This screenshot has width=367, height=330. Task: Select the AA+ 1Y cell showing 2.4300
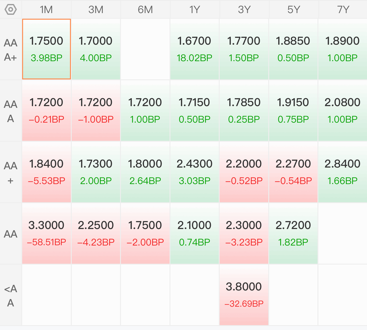(195, 172)
